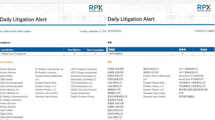Select "Echelon Fitness Multimedia," in Chinese alert
The image size is (215, 120).
[157, 76]
